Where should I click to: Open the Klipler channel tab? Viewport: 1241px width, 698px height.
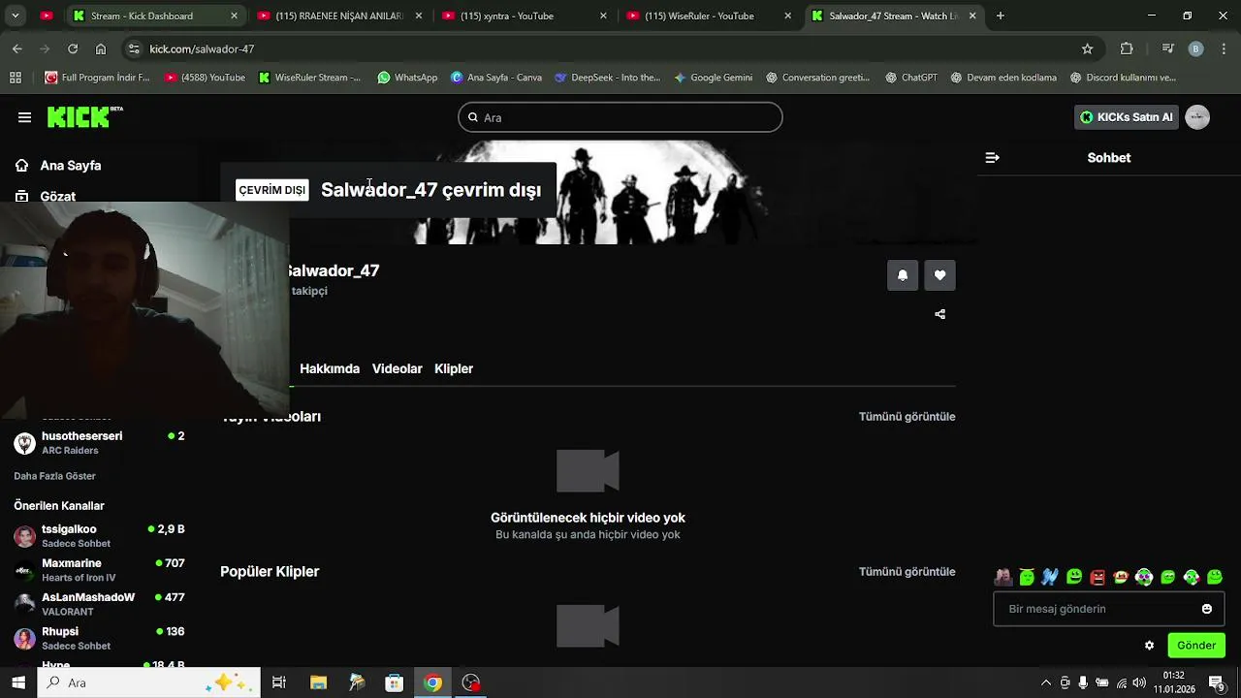click(454, 368)
